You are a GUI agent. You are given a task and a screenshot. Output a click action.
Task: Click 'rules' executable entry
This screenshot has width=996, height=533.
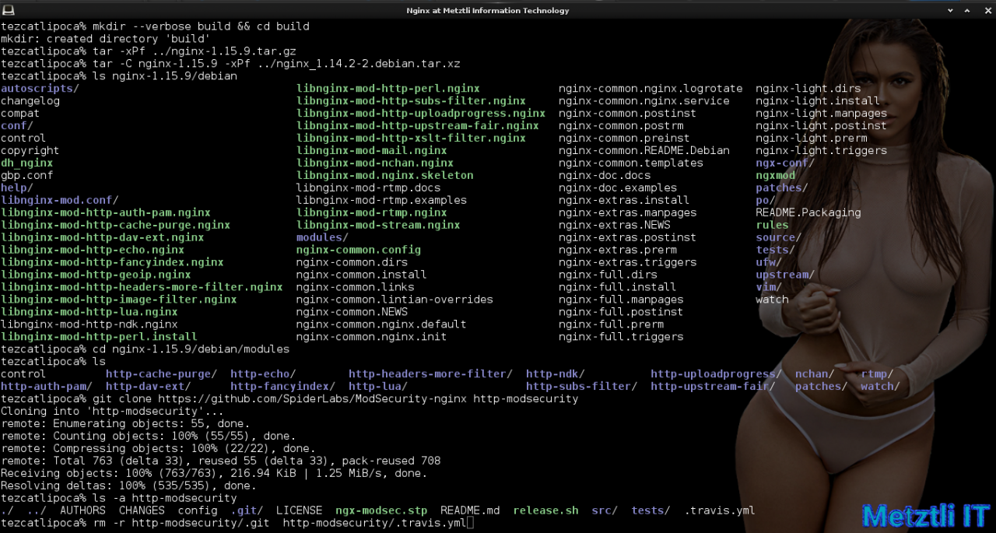coord(772,225)
